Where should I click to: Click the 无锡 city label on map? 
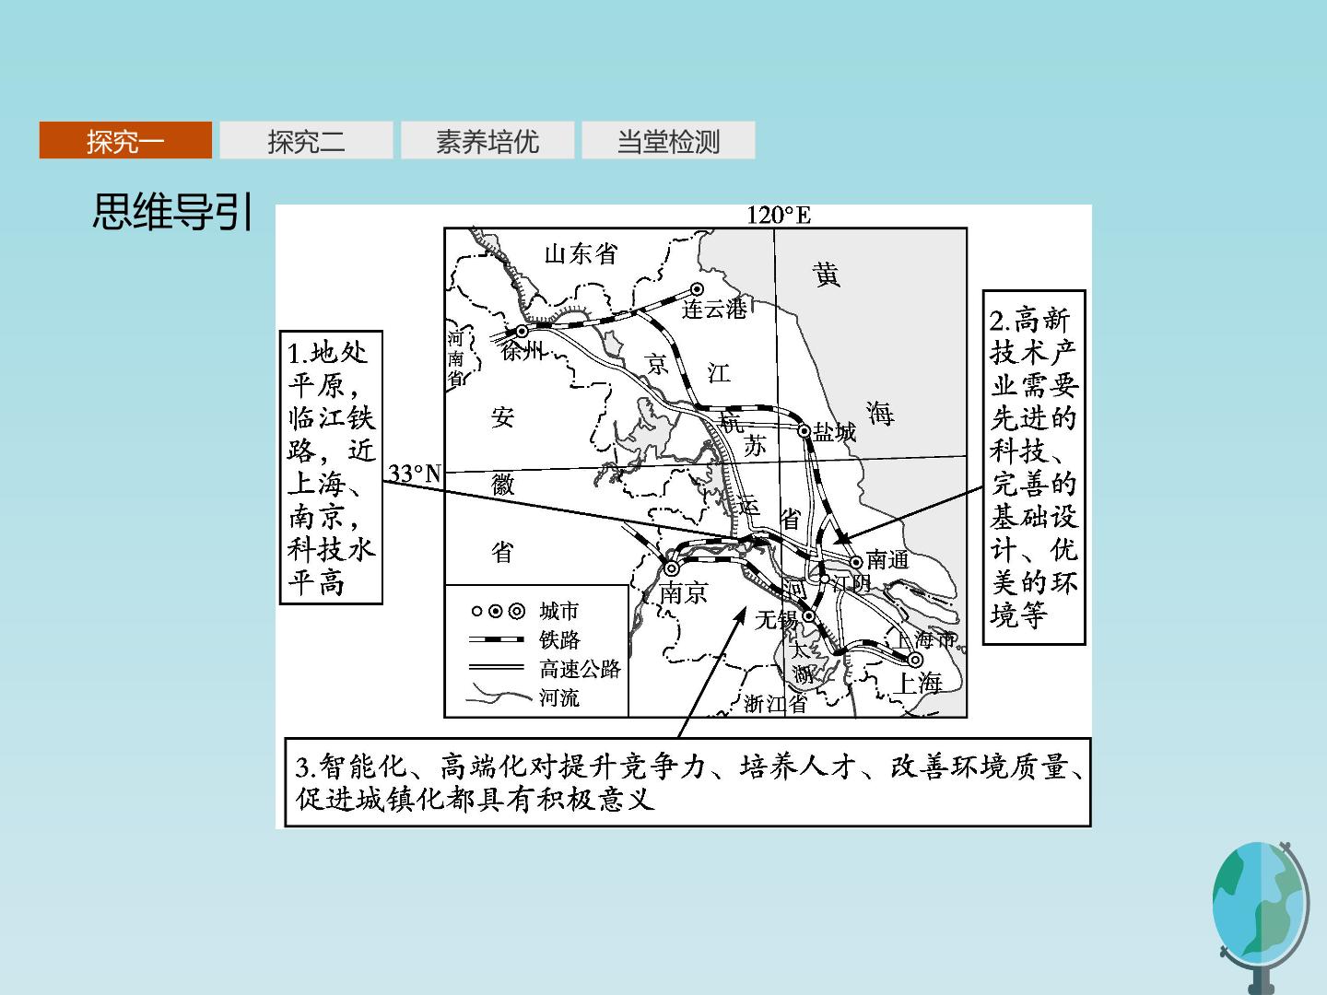coord(777,620)
